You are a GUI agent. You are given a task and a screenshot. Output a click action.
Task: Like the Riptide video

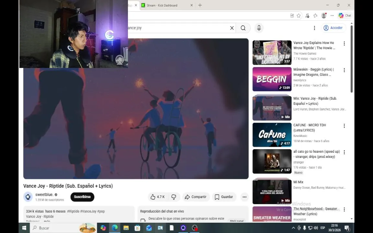pyautogui.click(x=158, y=197)
